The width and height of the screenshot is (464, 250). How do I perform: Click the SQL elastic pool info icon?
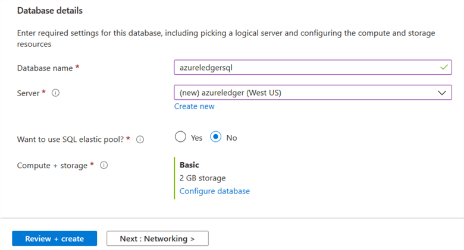(140, 138)
